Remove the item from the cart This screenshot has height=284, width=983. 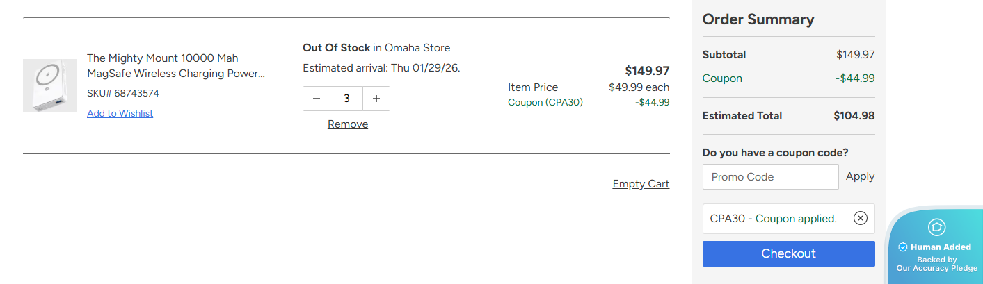pyautogui.click(x=348, y=124)
